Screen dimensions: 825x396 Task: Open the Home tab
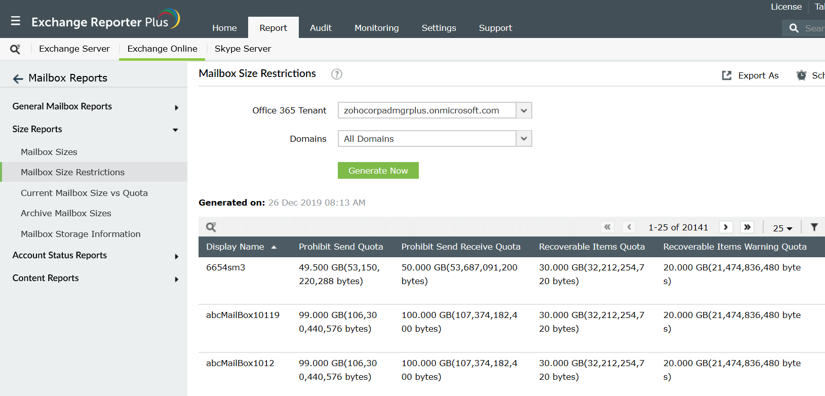pyautogui.click(x=224, y=28)
